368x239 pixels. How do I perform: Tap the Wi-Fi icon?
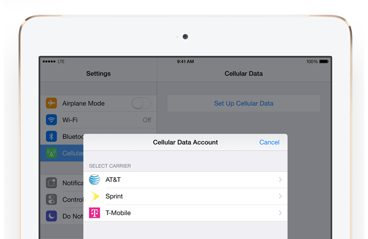pyautogui.click(x=51, y=119)
